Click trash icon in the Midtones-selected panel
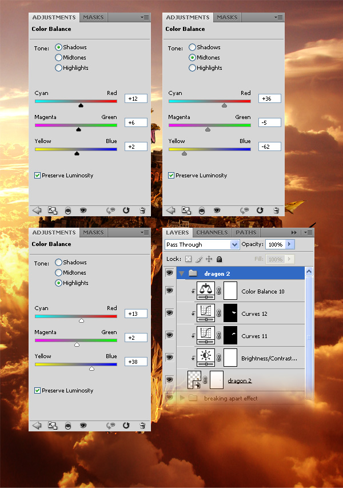Image resolution: width=343 pixels, height=488 pixels. [276, 211]
